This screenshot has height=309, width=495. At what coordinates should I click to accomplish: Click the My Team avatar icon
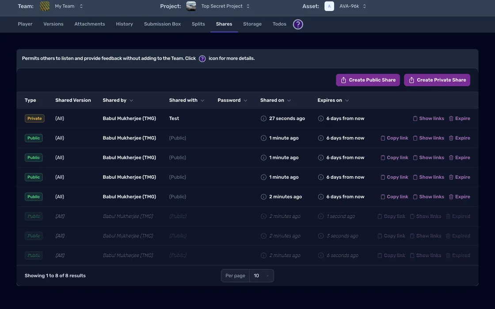[x=45, y=6]
